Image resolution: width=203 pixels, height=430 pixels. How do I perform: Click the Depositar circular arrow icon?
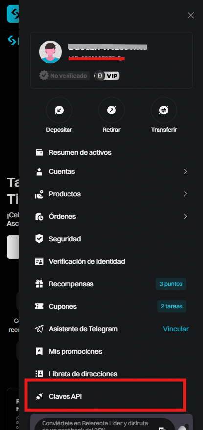(59, 110)
